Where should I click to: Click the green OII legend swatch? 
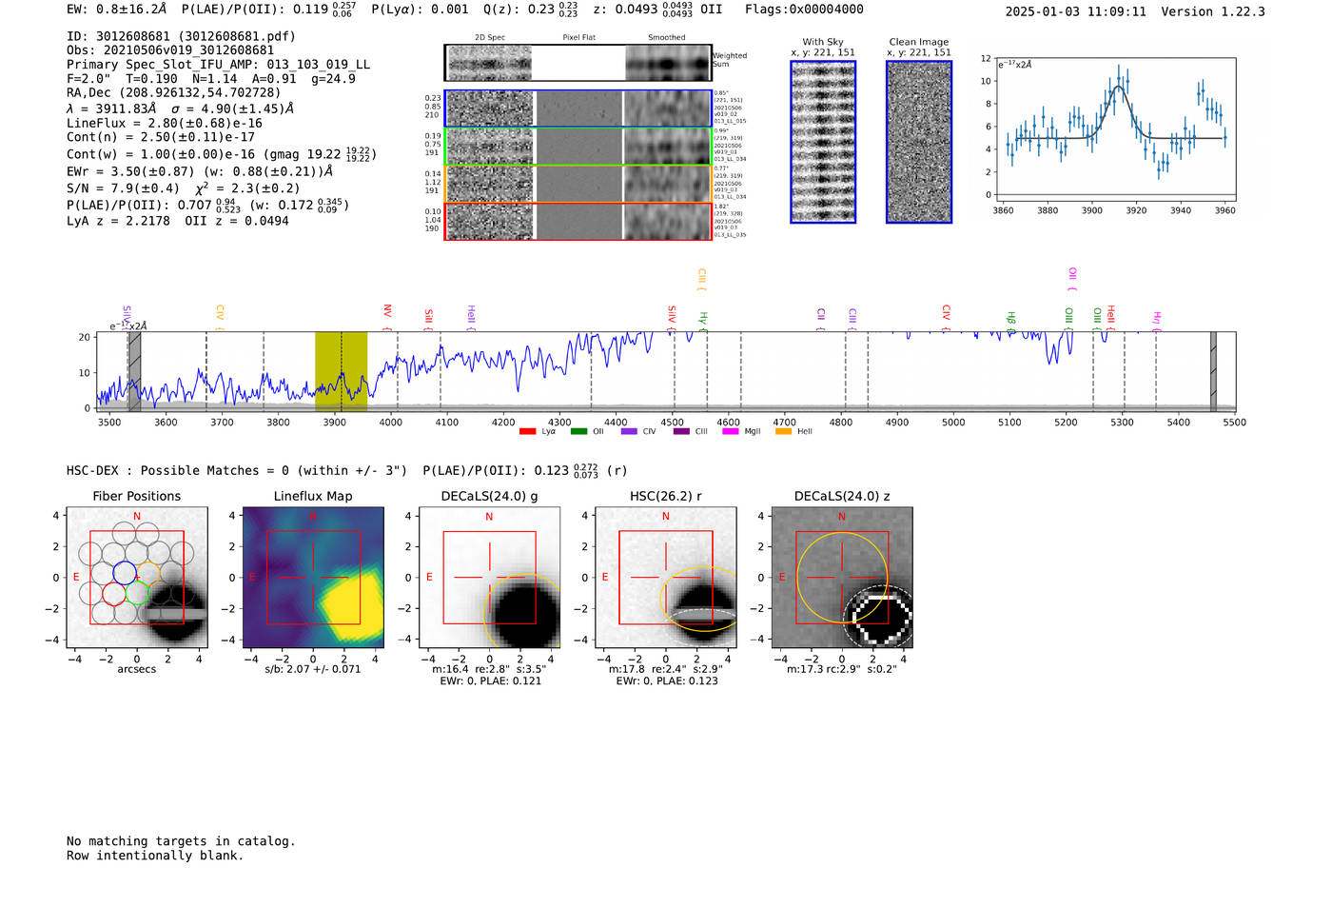(x=578, y=432)
